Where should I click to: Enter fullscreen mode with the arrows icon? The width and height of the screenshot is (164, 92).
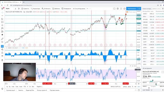point(121,8)
